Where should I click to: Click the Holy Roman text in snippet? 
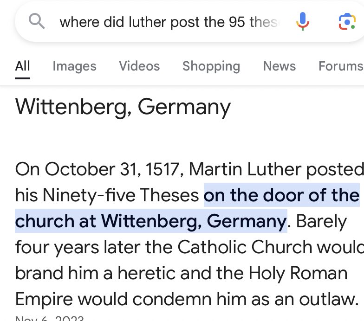298,273
